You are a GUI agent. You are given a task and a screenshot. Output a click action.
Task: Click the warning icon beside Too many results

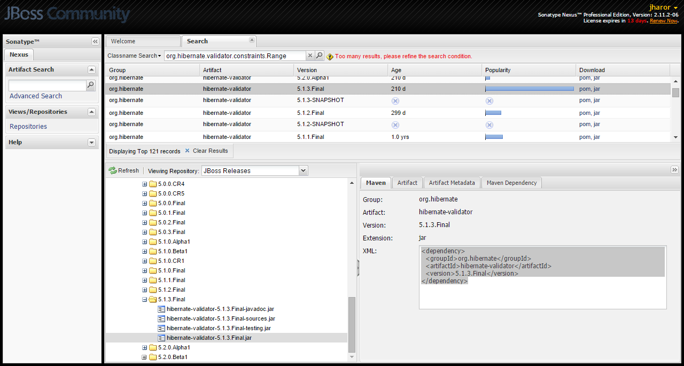(x=330, y=56)
